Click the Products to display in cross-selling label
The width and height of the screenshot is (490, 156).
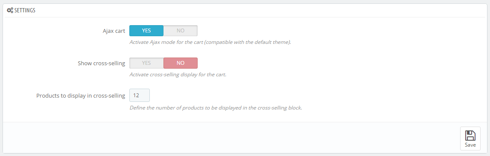click(x=81, y=96)
